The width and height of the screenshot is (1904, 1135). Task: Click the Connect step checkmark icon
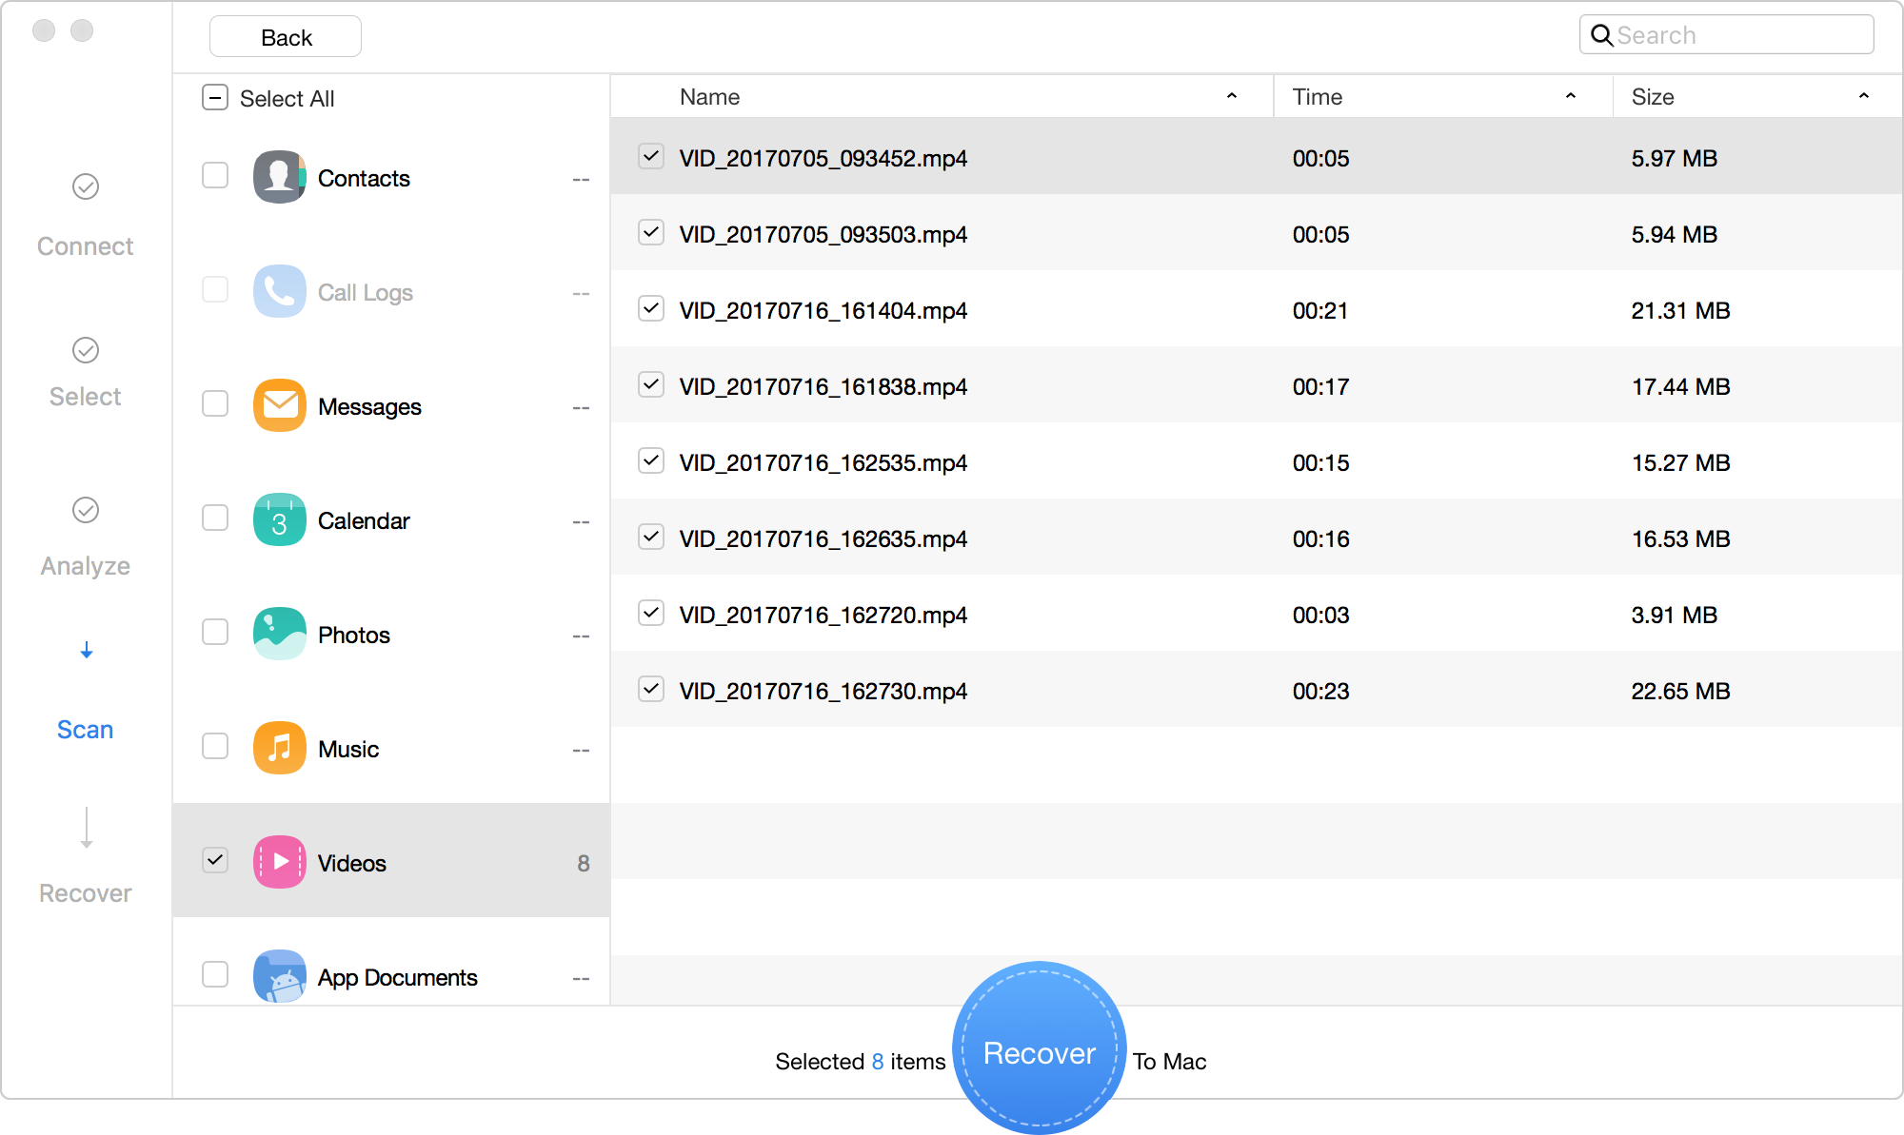point(86,186)
